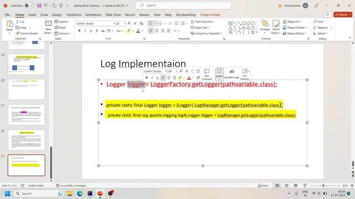Select slide 22 thumbnail

(27, 140)
